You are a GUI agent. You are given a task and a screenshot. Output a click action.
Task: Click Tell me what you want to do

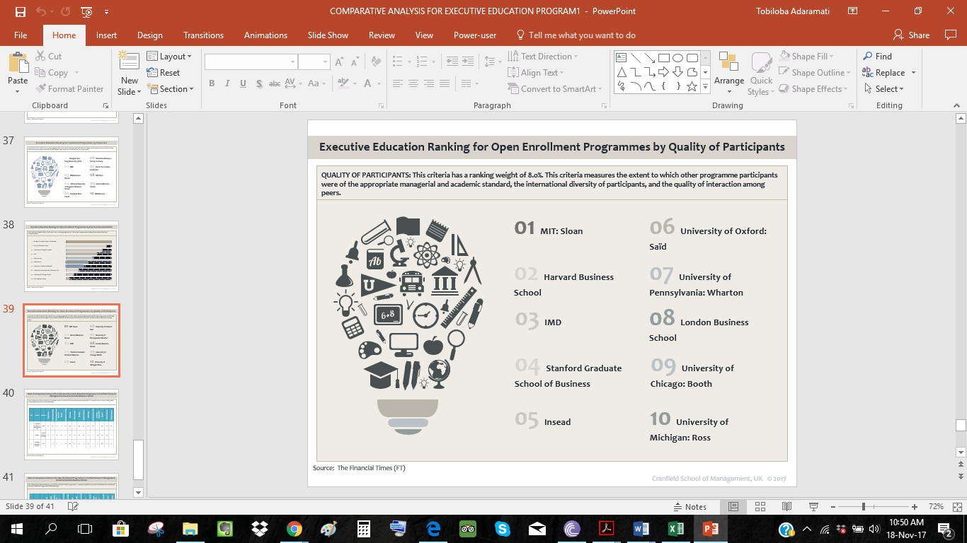(576, 35)
